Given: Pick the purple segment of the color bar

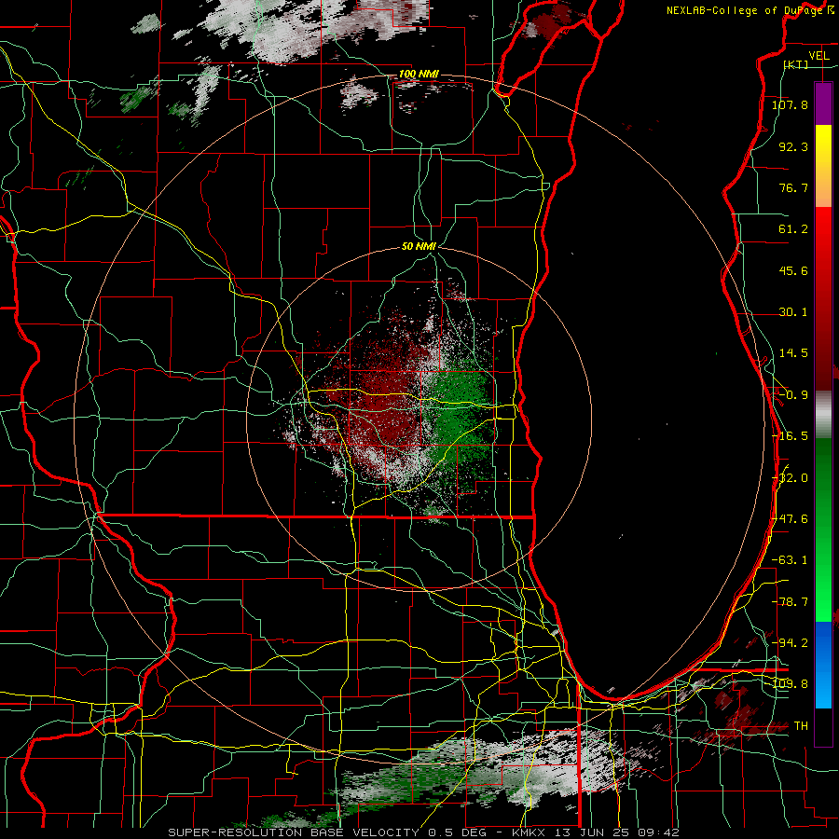Looking at the screenshot, I should pos(823,103).
